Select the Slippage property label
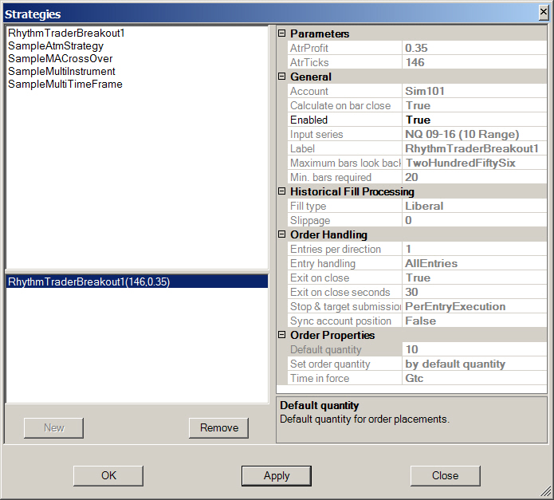 tap(344, 220)
